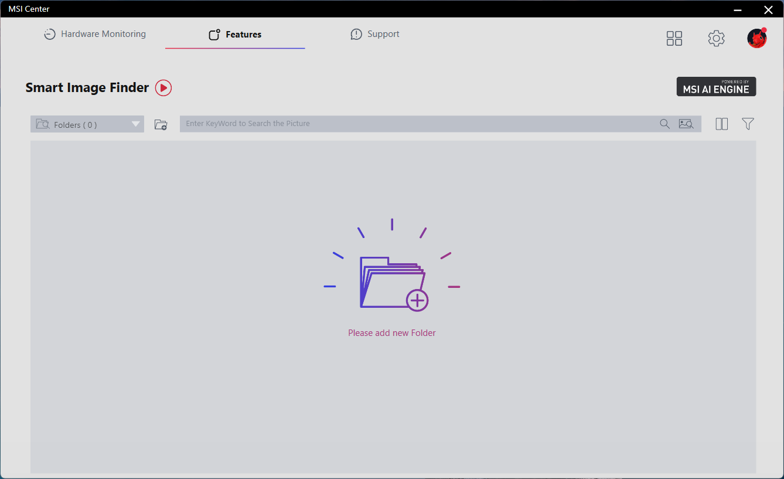Open the apps grid view icon
The height and width of the screenshot is (479, 784).
point(674,39)
